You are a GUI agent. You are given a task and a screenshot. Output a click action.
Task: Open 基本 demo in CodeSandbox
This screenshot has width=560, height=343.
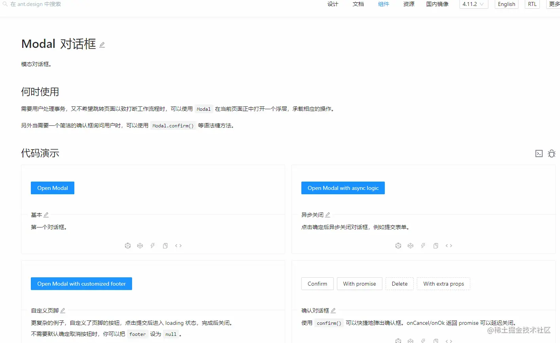(x=128, y=246)
